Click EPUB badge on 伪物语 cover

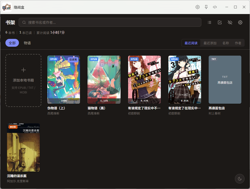54,59
